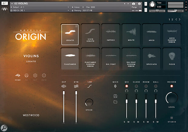Click the Westwood W logo icon
The image size is (188, 132).
point(5,9)
